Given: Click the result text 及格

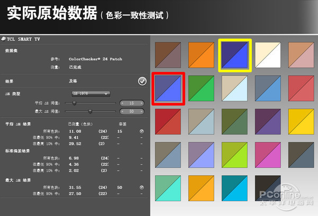Looking at the screenshot, I should coord(73,81).
